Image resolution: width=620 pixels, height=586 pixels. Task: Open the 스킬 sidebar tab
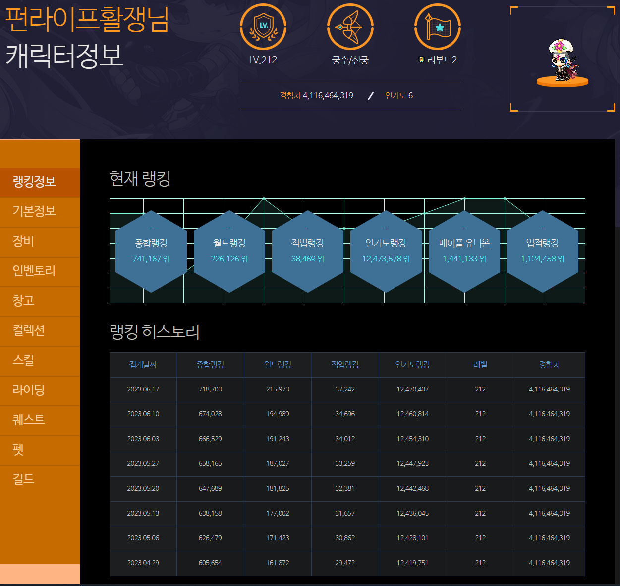[x=40, y=361]
